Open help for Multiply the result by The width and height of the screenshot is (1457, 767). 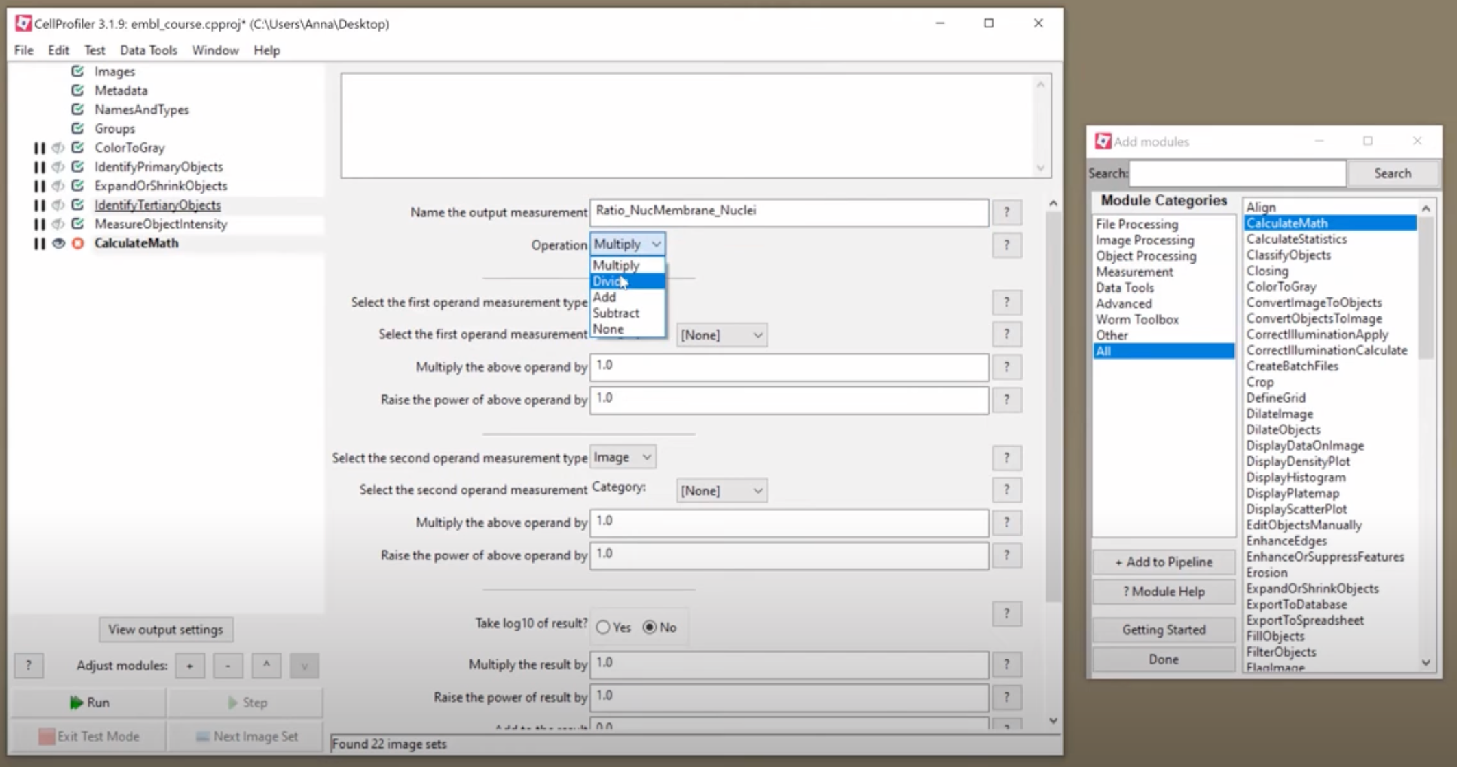[x=1007, y=664]
